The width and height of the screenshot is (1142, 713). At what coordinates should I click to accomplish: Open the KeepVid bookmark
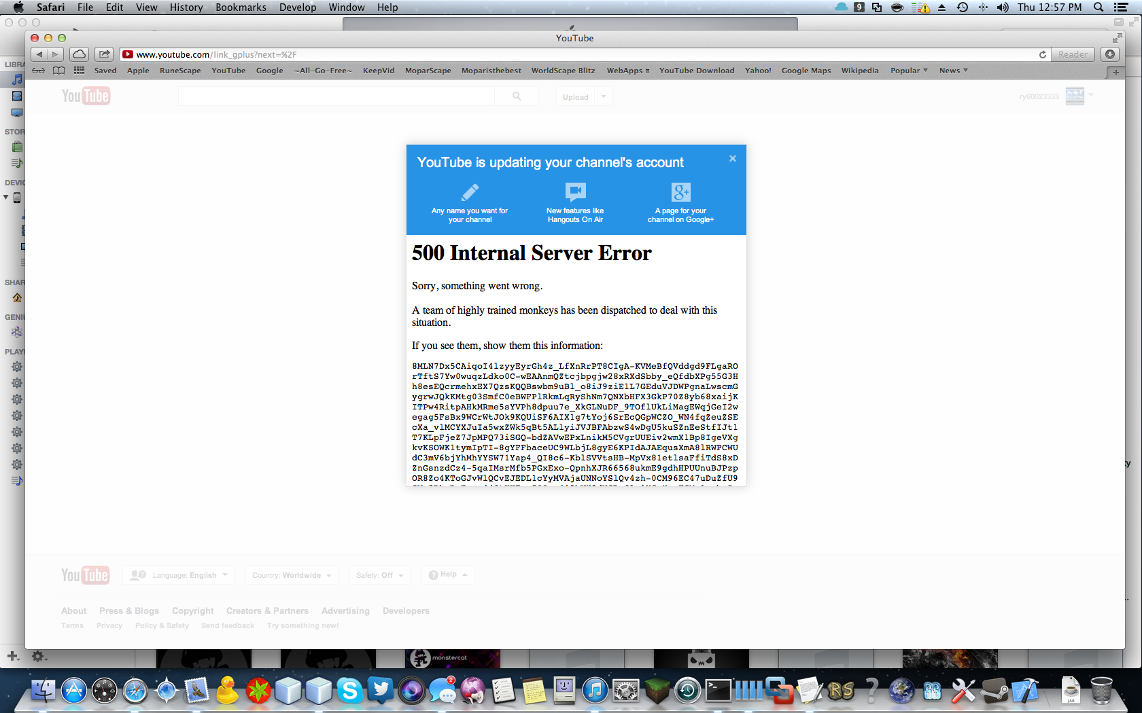[x=379, y=71]
